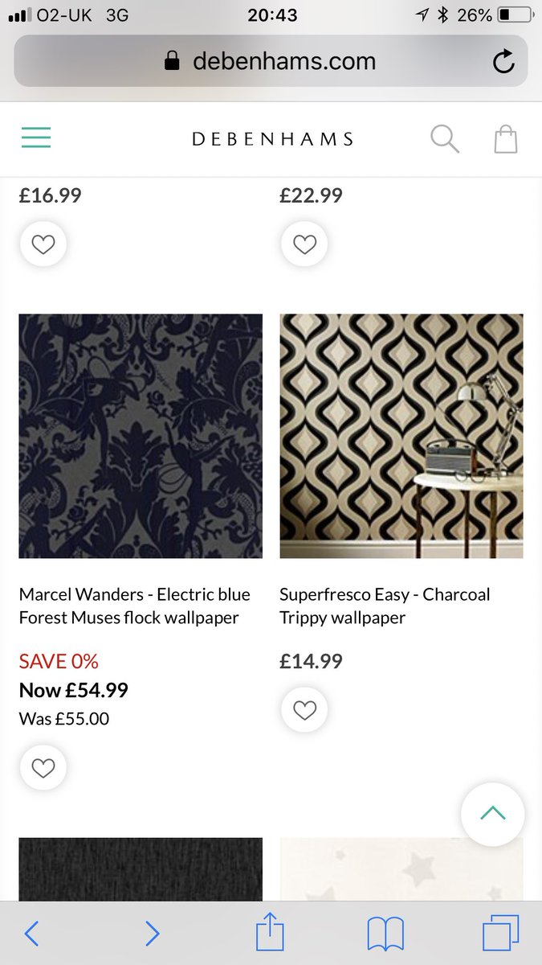Favourite the £22.99 item
The image size is (542, 965).
[304, 244]
